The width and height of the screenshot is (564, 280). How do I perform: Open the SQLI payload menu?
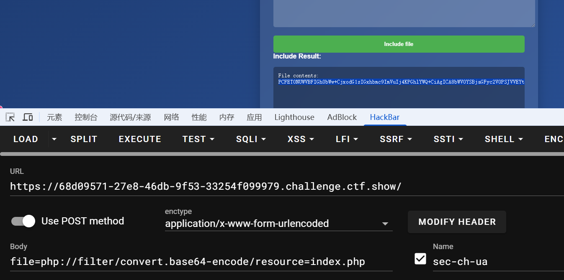coord(251,139)
